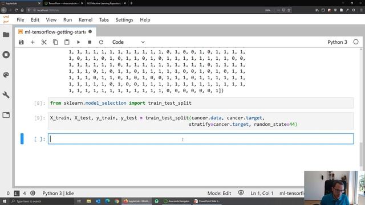Open the Help menu

coord(145,20)
